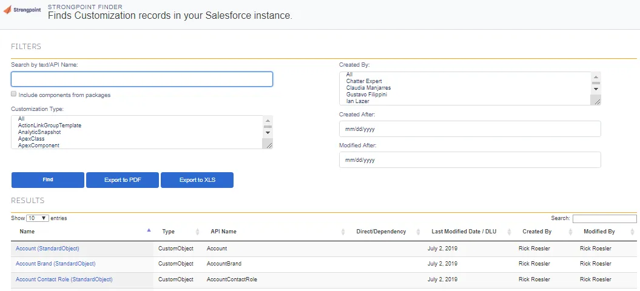This screenshot has height=291, width=640.
Task: Click Created By list scroll down arrow
Action: click(x=596, y=89)
